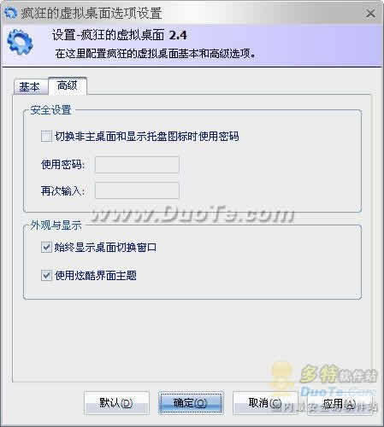Cancel changes using 取消(C) button

(265, 403)
